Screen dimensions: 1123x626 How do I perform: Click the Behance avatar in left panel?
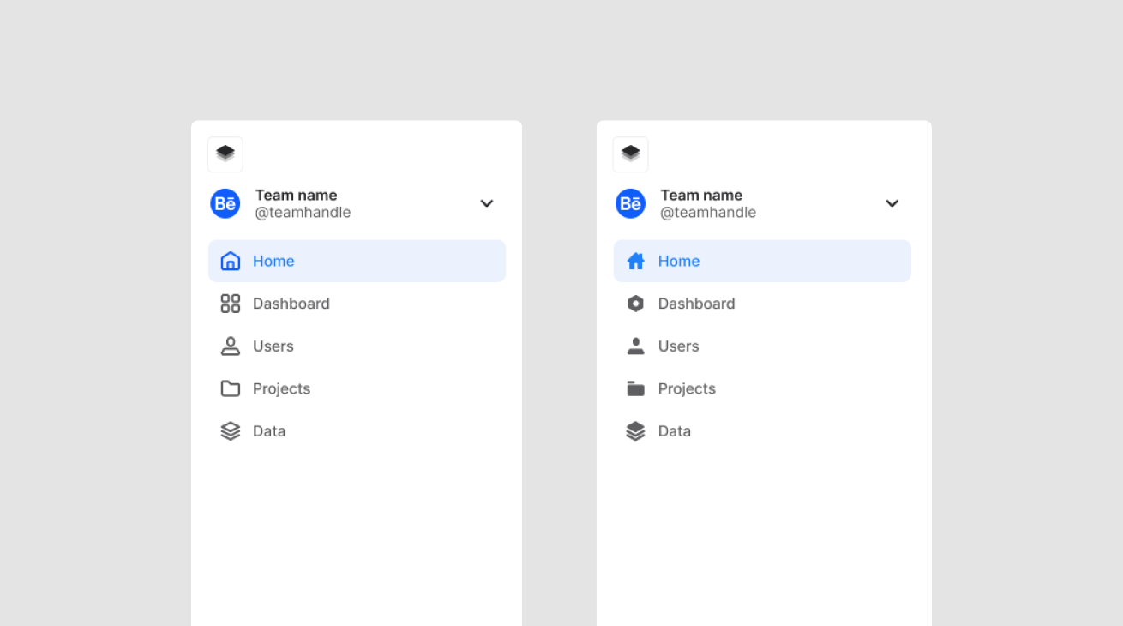[x=225, y=203]
